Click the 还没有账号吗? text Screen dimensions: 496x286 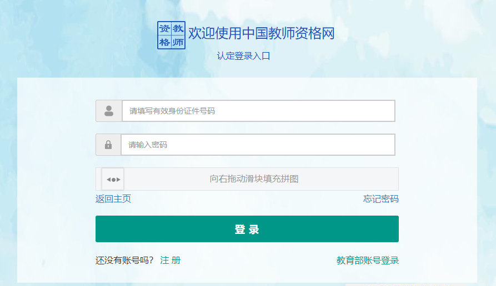click(124, 261)
